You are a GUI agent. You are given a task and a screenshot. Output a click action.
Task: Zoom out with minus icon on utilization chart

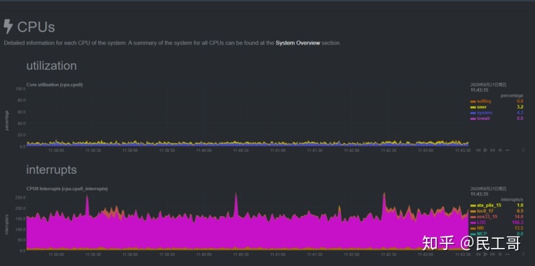(x=508, y=151)
